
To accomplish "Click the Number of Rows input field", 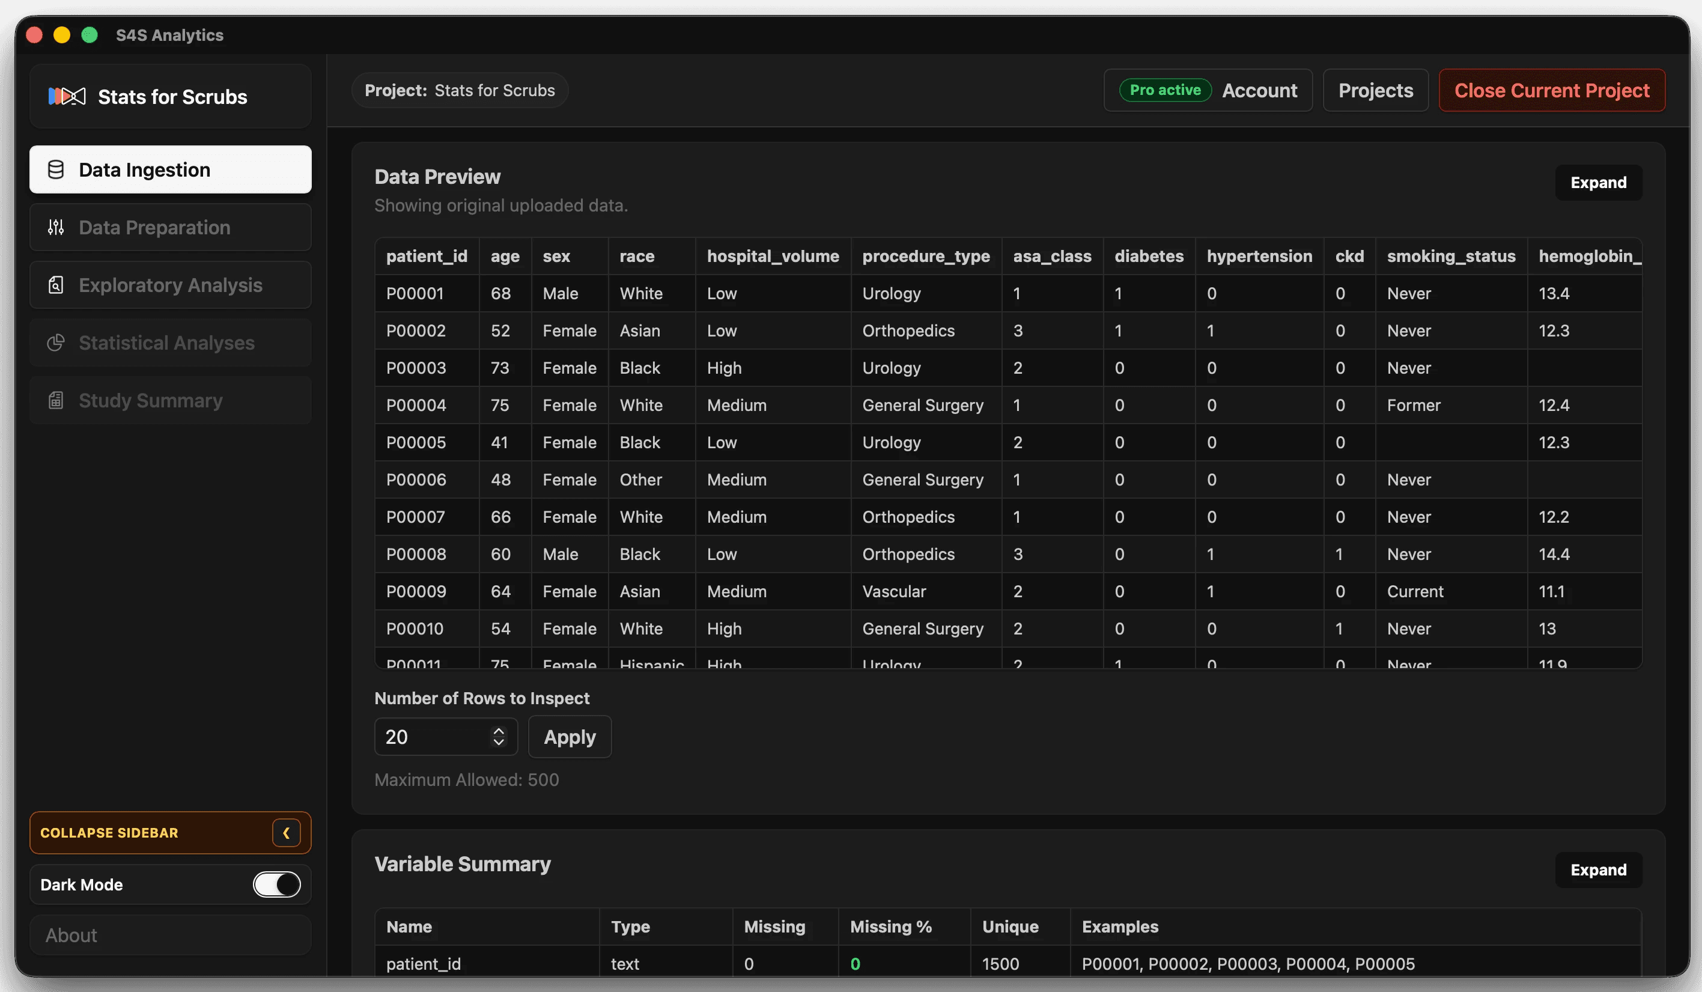I will click(x=432, y=737).
